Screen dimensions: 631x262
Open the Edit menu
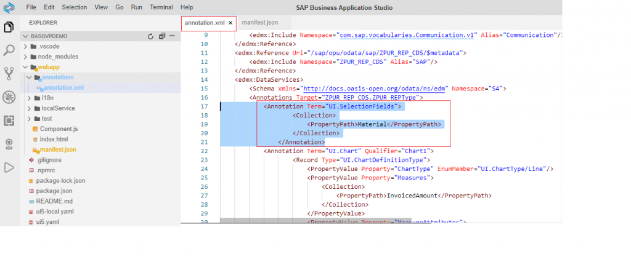(49, 7)
